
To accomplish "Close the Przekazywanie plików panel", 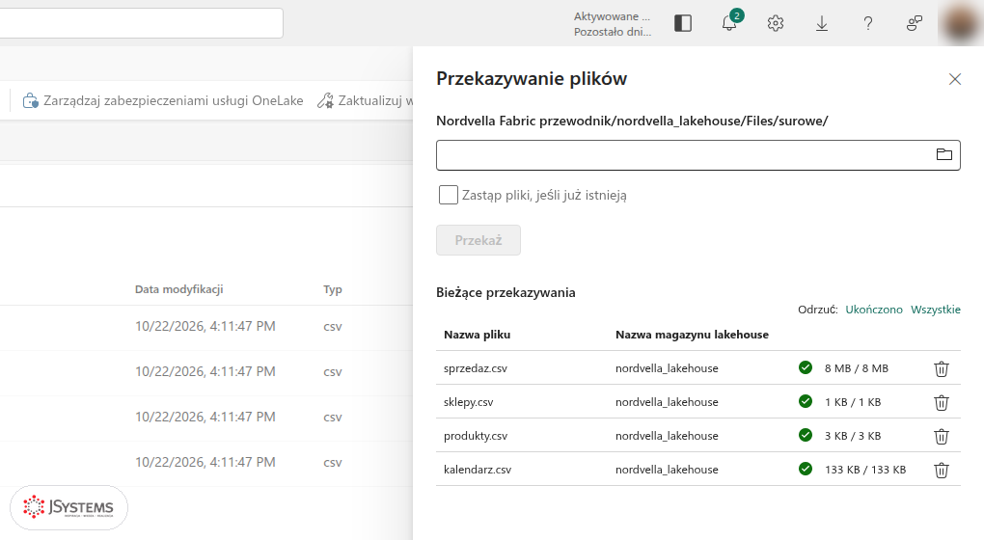I will coord(955,79).
